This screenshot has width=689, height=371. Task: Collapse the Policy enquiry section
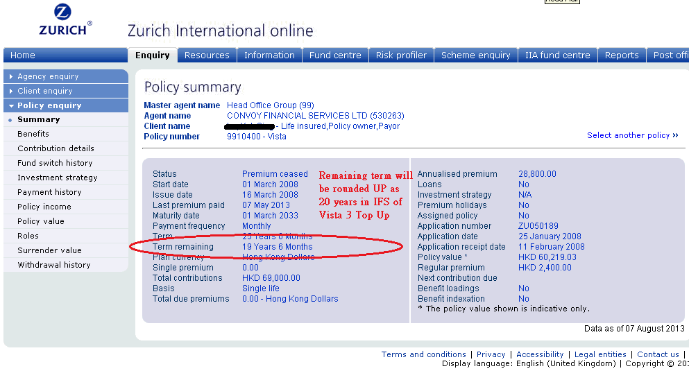click(49, 105)
